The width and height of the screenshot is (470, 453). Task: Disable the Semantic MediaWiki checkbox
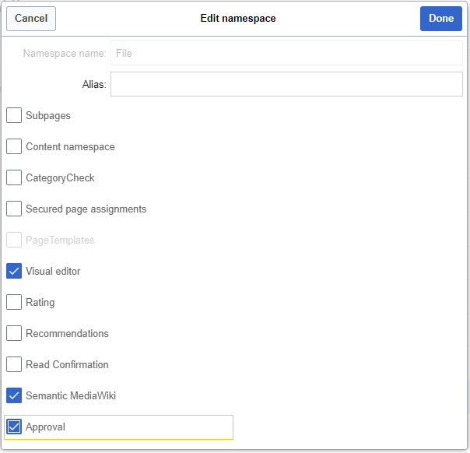click(14, 395)
